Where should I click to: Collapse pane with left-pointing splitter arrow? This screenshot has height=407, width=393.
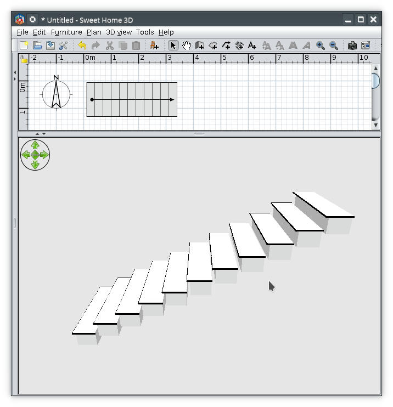pyautogui.click(x=15, y=72)
